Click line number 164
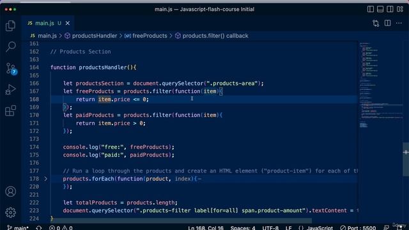 [34, 68]
